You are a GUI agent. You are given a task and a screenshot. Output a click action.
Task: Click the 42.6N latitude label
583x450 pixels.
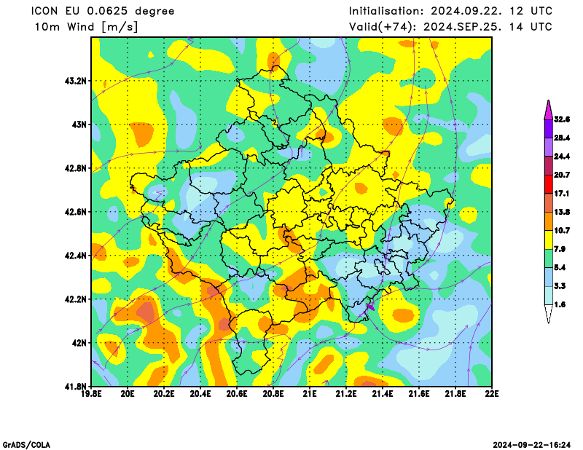pyautogui.click(x=76, y=212)
